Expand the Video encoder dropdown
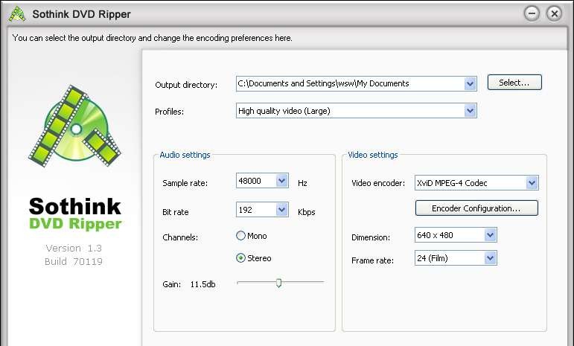574x346 pixels. point(532,183)
